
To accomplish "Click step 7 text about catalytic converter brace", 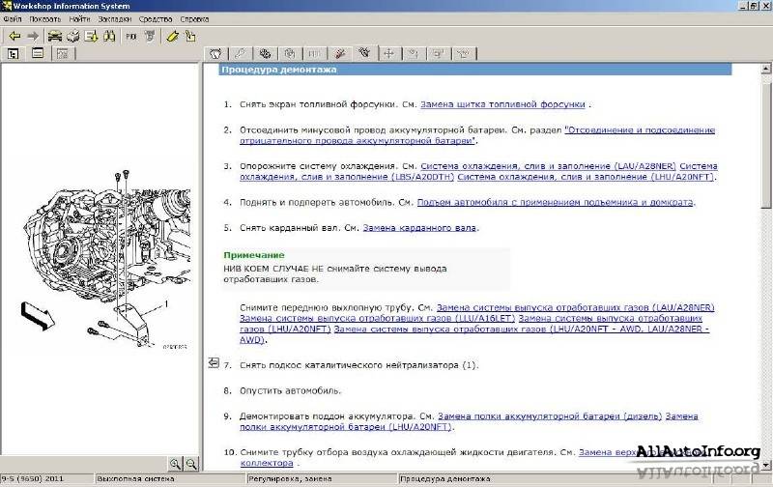I will coord(358,364).
